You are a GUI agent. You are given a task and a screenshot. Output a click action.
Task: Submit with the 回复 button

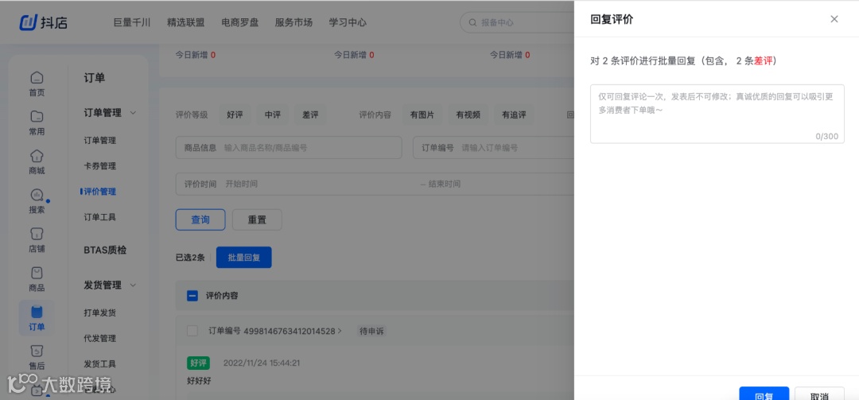(x=764, y=394)
